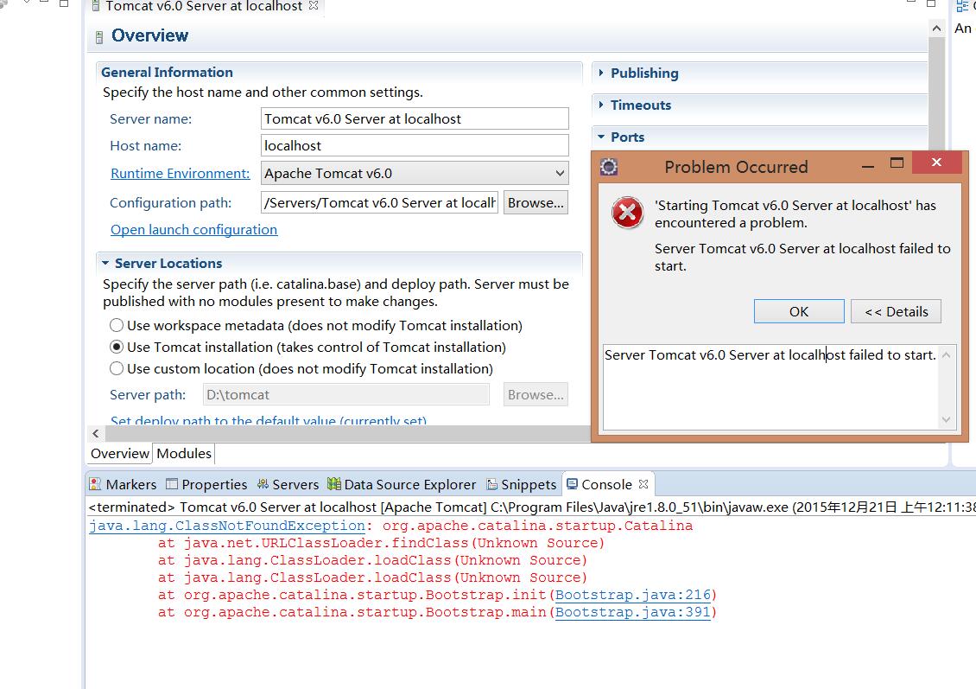Click 'org.apache.catalina.startup.Catalina' in the console error
The image size is (976, 689).
point(537,526)
